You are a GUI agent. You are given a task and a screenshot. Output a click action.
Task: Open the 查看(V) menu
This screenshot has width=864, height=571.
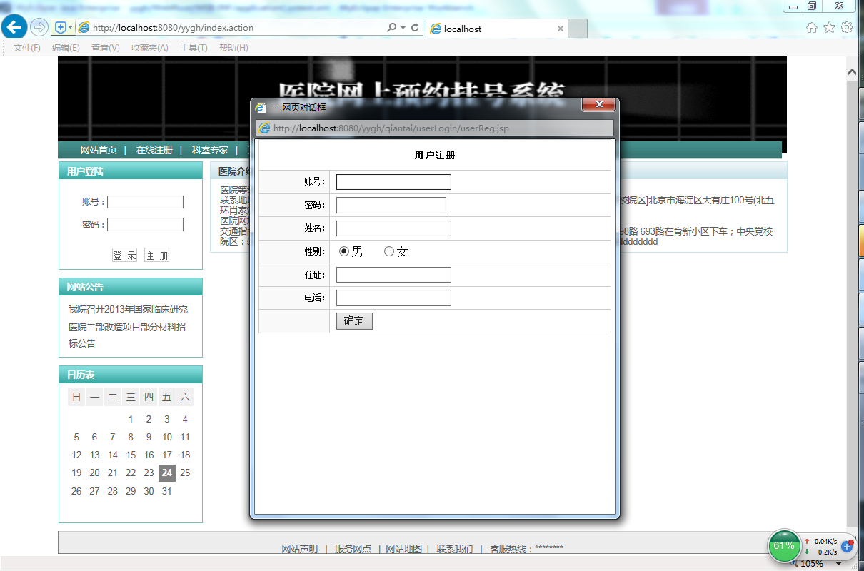[x=106, y=48]
